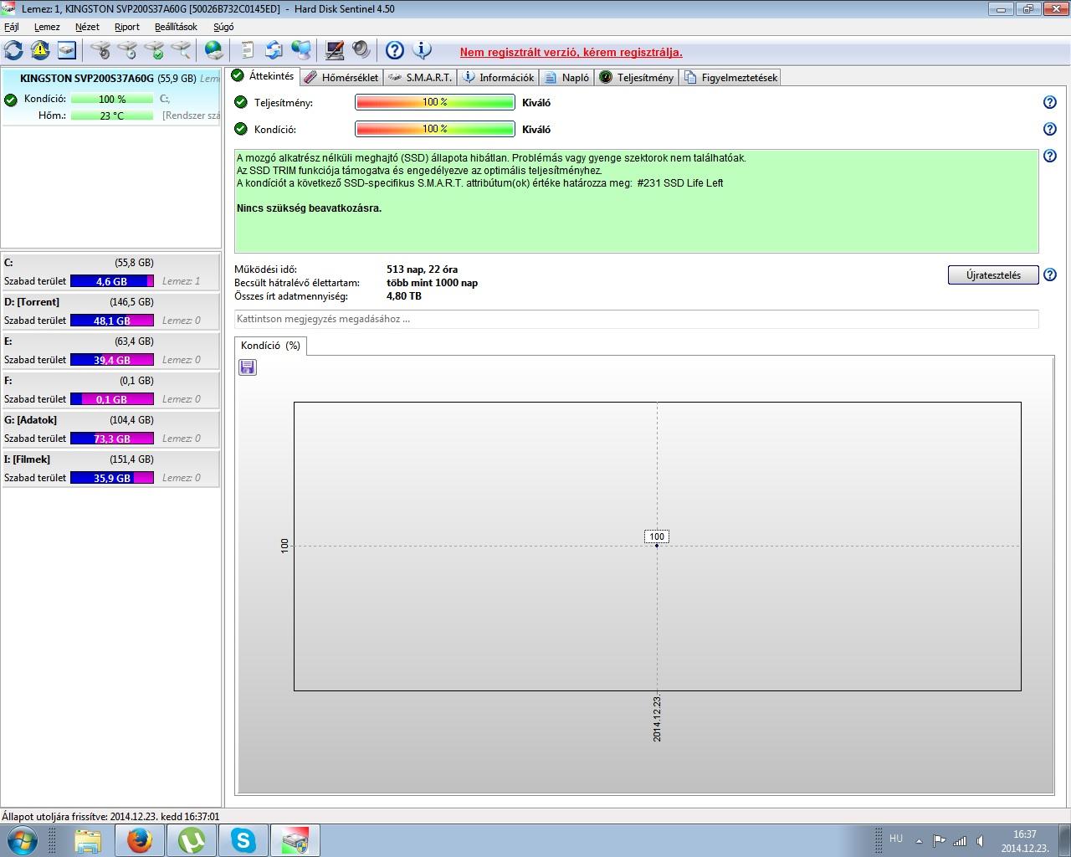The height and width of the screenshot is (857, 1071).
Task: Open the Lemez menu
Action: tap(47, 27)
